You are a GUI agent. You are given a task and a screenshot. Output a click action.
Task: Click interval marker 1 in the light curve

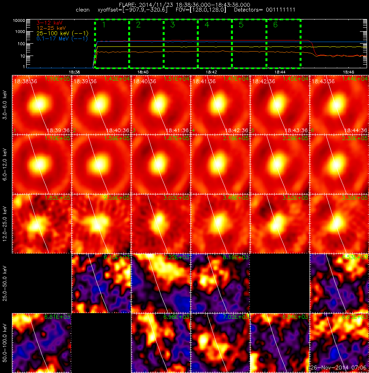tap(104, 25)
